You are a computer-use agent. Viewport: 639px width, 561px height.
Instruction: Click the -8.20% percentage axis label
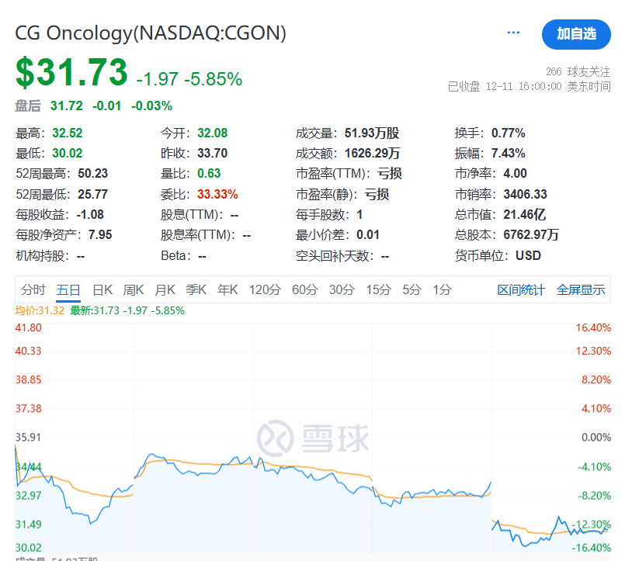click(595, 495)
